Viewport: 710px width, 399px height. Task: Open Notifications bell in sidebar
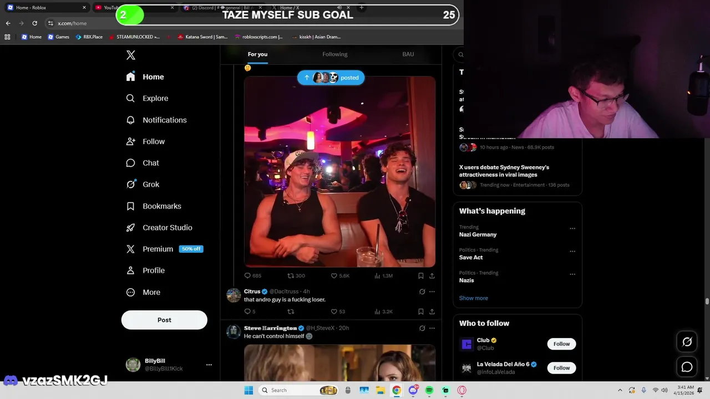click(x=130, y=120)
